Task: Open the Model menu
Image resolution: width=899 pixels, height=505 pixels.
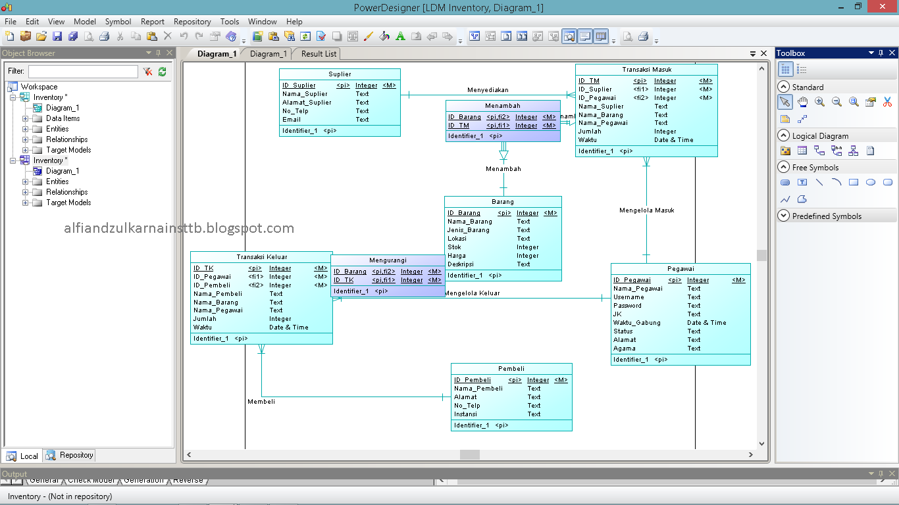Action: (84, 21)
